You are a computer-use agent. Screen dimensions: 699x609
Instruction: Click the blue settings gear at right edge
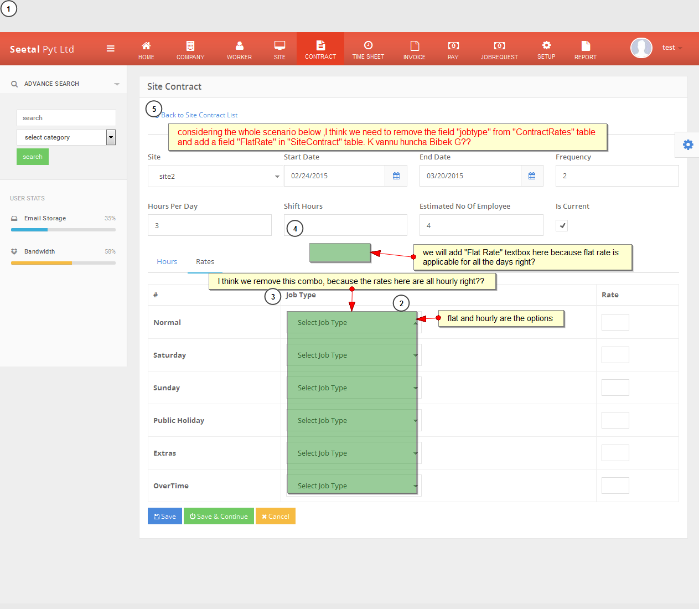pos(688,144)
